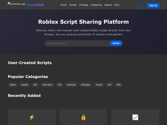The width and height of the screenshot is (167, 125).
Task: Select the Admin category tag
Action: coord(13,85)
